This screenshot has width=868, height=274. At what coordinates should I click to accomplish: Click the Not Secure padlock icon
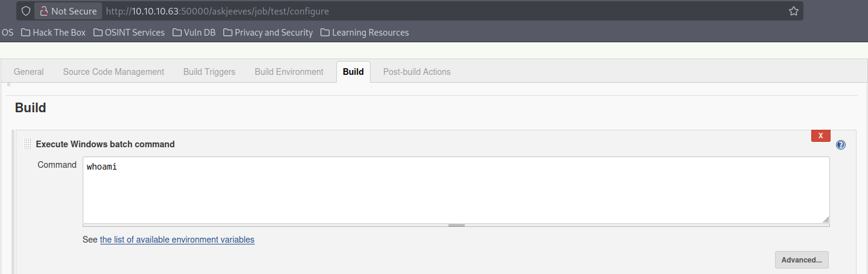click(x=44, y=11)
